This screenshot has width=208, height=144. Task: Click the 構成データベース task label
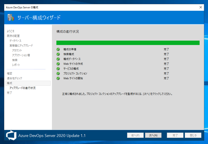[72, 59]
